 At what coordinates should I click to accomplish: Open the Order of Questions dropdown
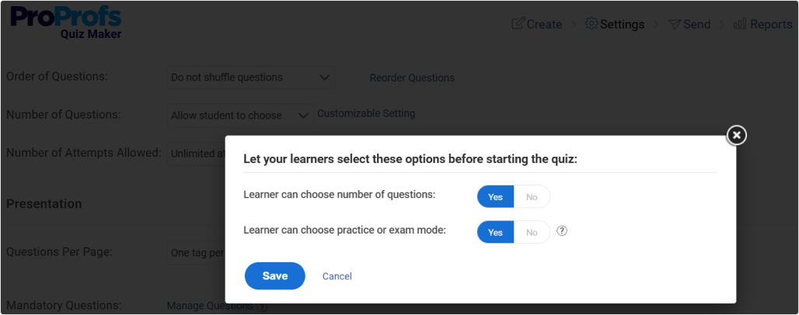(251, 78)
